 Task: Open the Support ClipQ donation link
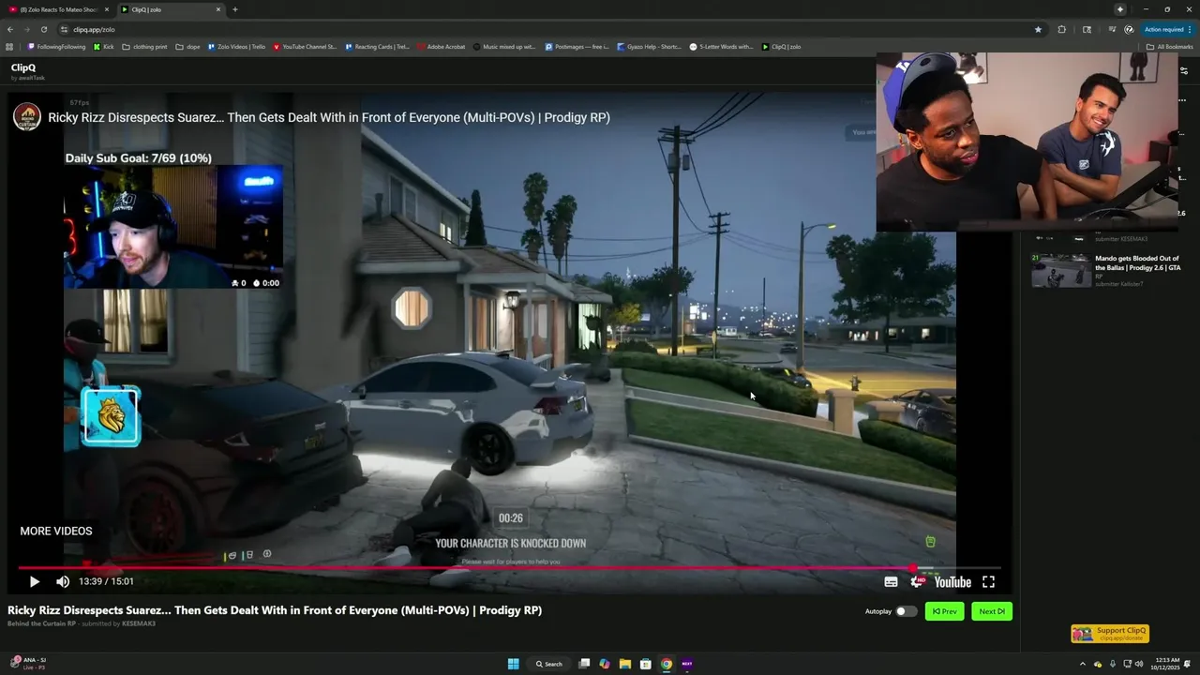point(1110,634)
